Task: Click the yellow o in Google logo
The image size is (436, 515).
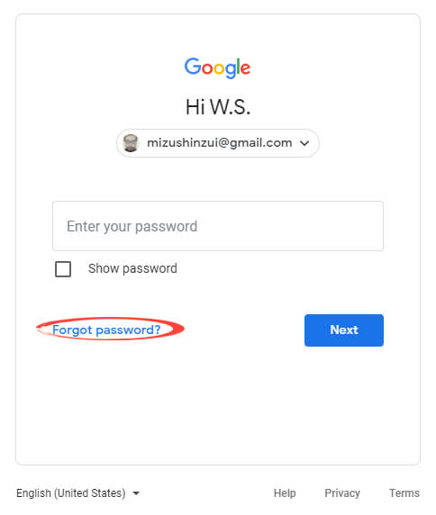Action: tap(219, 68)
